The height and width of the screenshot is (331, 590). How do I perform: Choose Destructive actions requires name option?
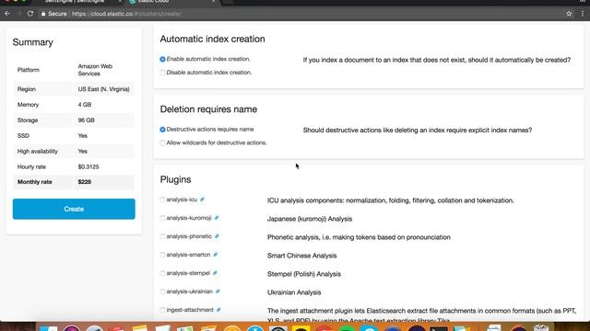click(x=162, y=130)
